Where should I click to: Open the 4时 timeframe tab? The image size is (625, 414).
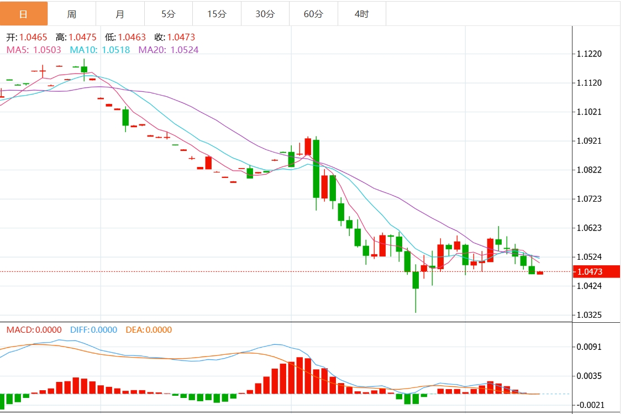361,14
